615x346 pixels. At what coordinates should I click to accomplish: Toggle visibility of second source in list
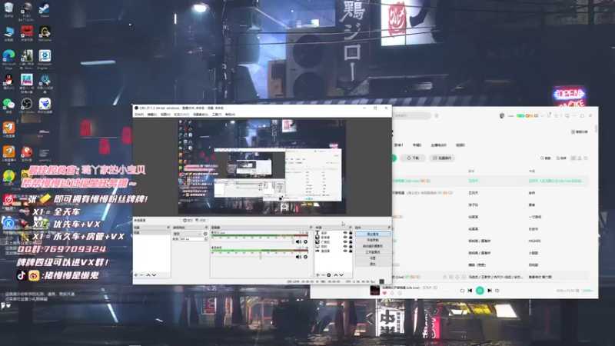(345, 238)
